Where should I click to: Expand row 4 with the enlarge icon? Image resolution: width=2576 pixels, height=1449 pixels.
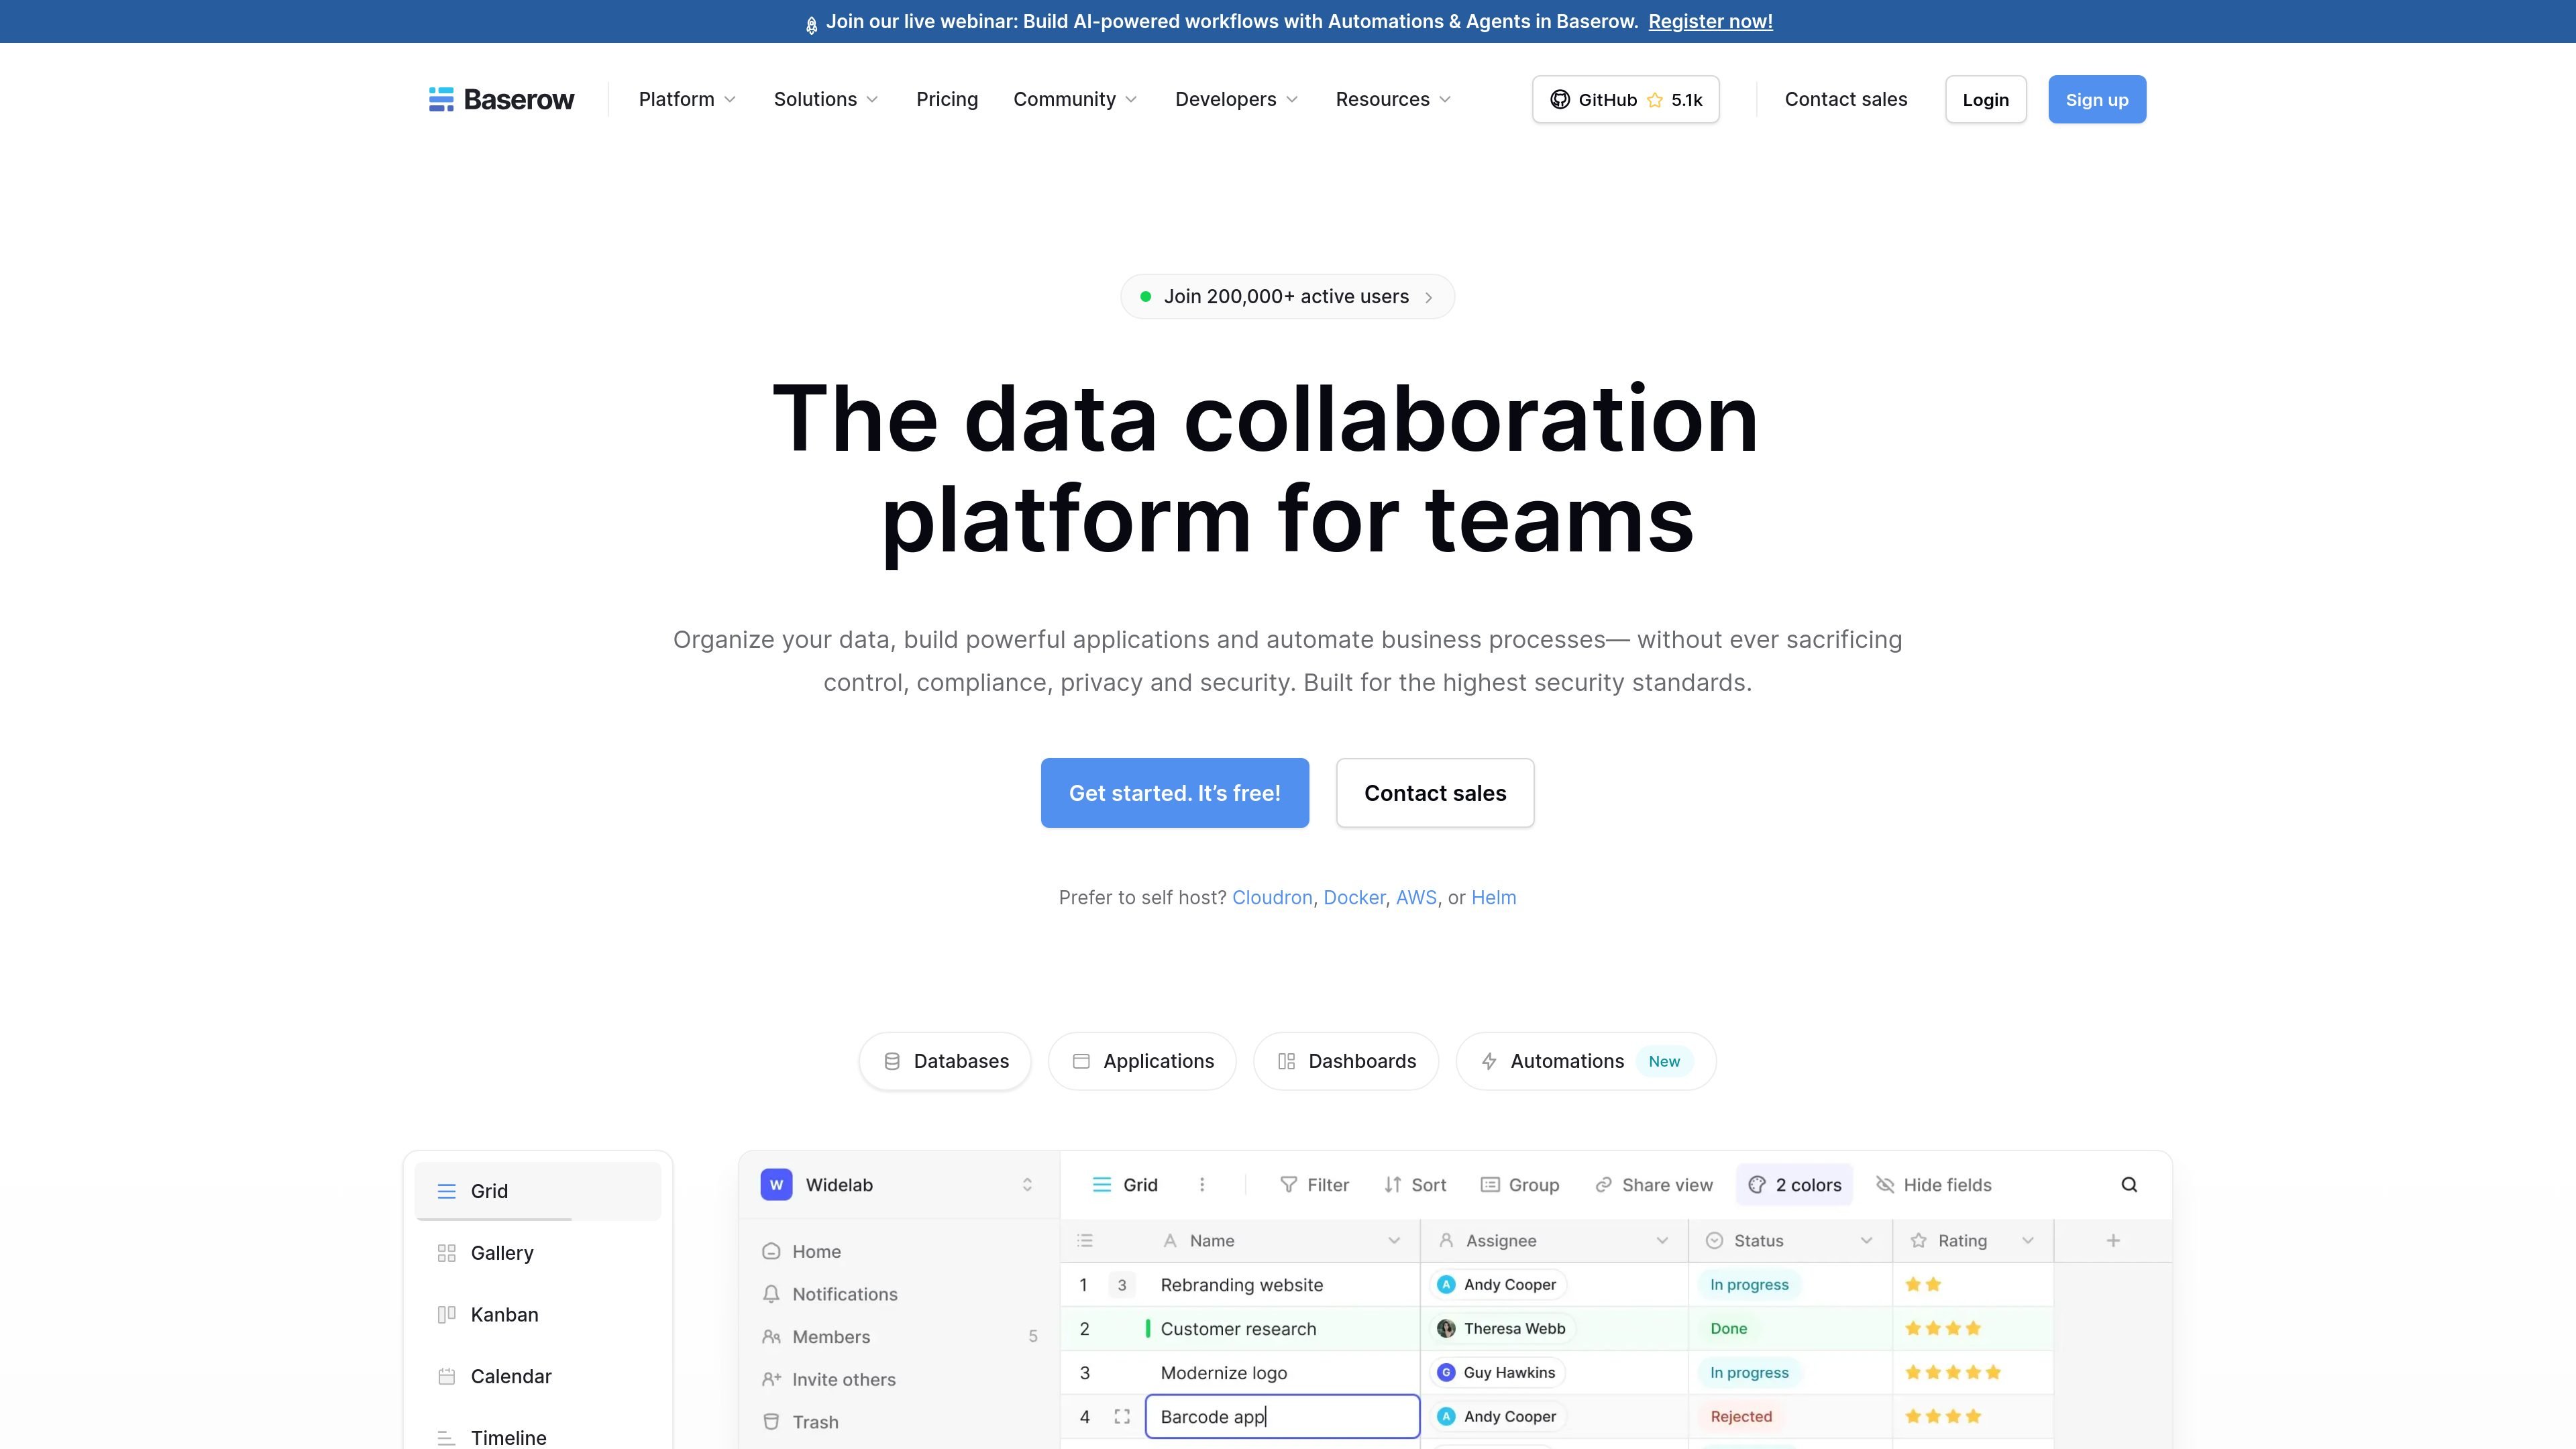pos(1122,1416)
